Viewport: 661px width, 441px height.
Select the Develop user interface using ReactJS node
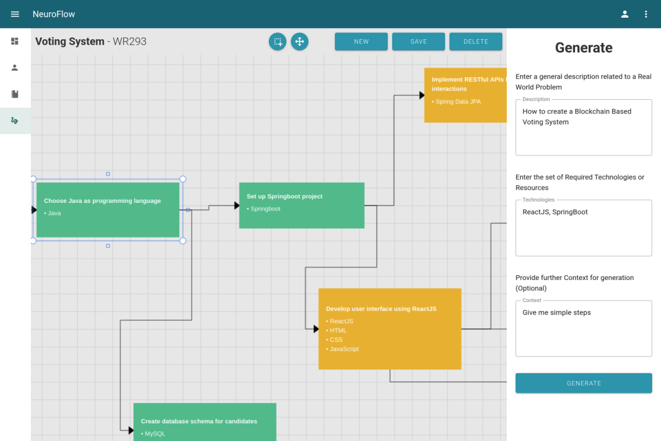tap(389, 329)
